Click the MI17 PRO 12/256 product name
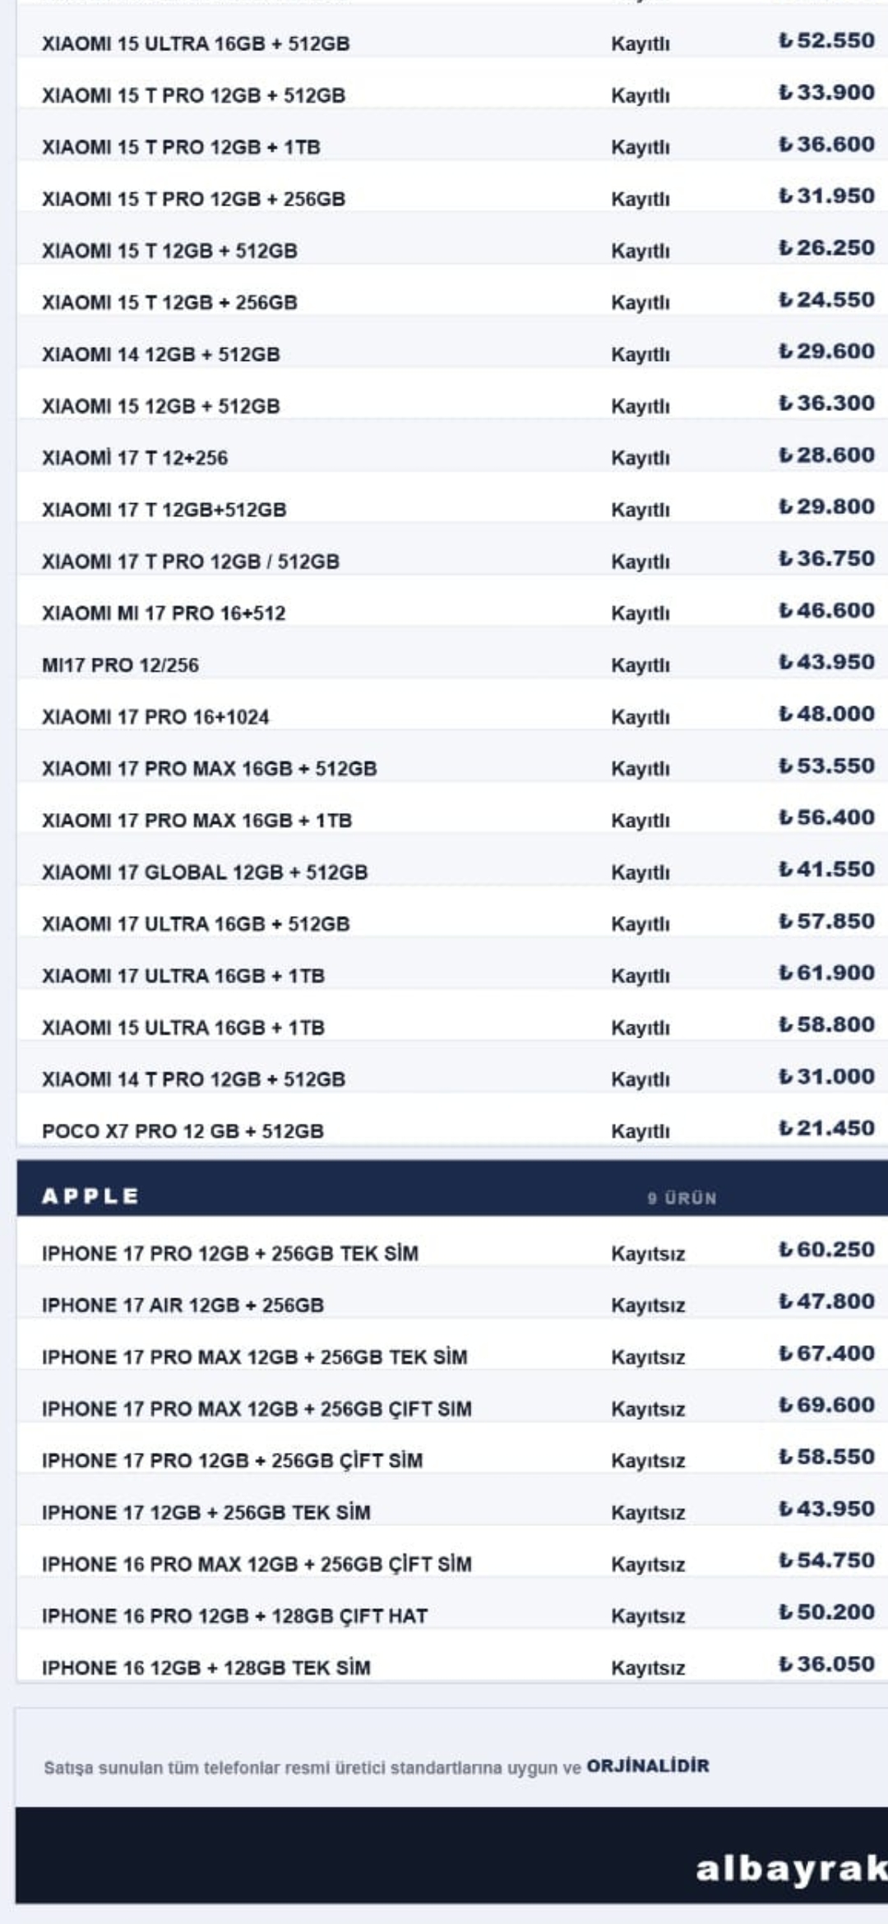888x1924 pixels. pyautogui.click(x=120, y=665)
